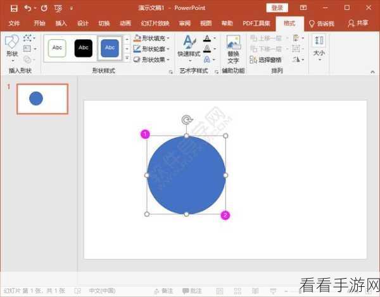Click the spell check status bar icon
380x297 pixels.
(78, 291)
